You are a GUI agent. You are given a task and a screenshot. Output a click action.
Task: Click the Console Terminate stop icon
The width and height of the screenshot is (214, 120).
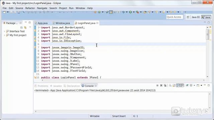tap(157, 85)
